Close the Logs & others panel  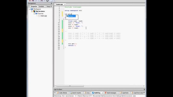[144, 89]
